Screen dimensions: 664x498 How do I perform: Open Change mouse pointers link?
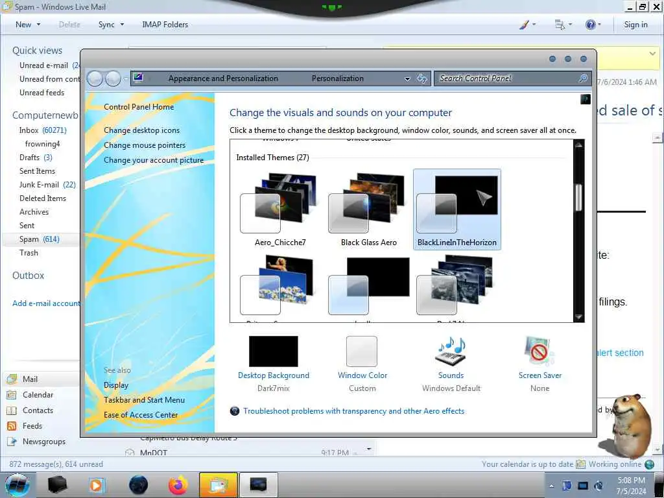[x=145, y=145]
